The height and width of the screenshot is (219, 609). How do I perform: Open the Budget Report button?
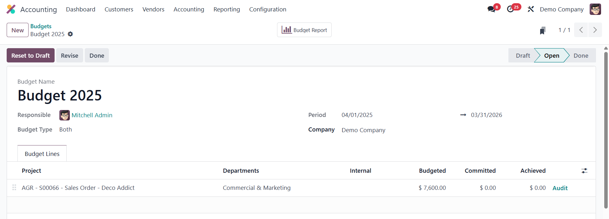pyautogui.click(x=304, y=30)
